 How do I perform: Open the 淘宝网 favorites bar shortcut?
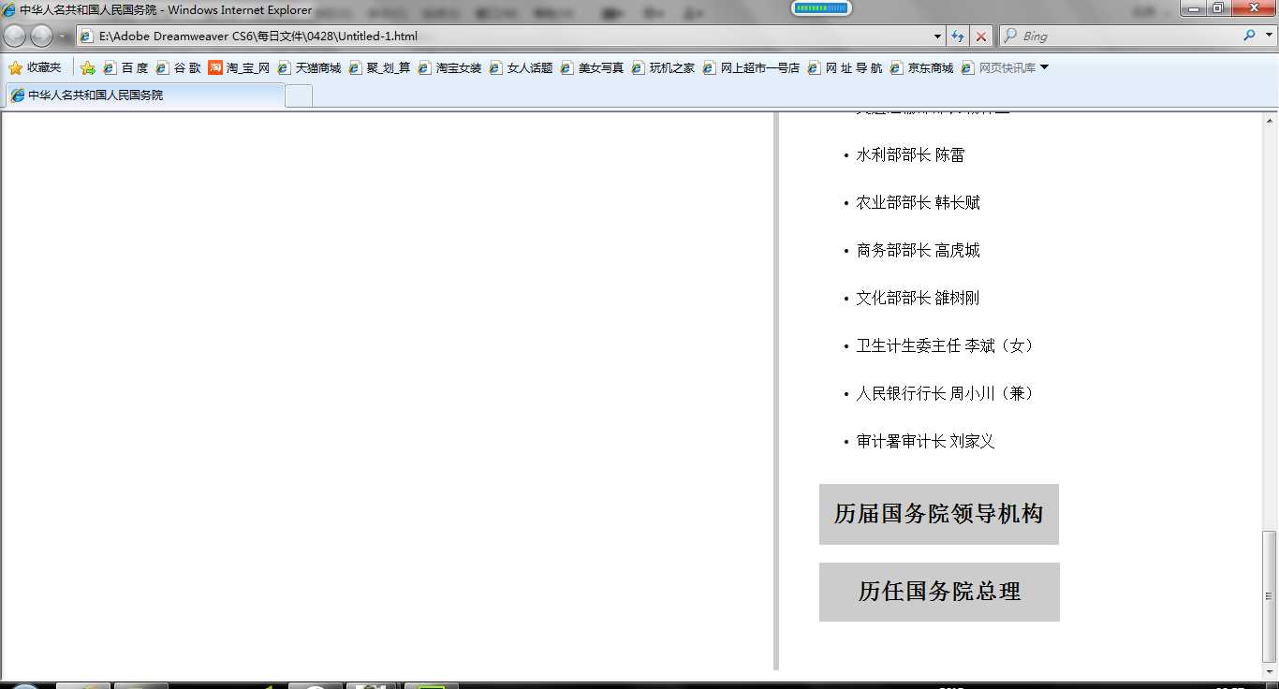point(239,67)
